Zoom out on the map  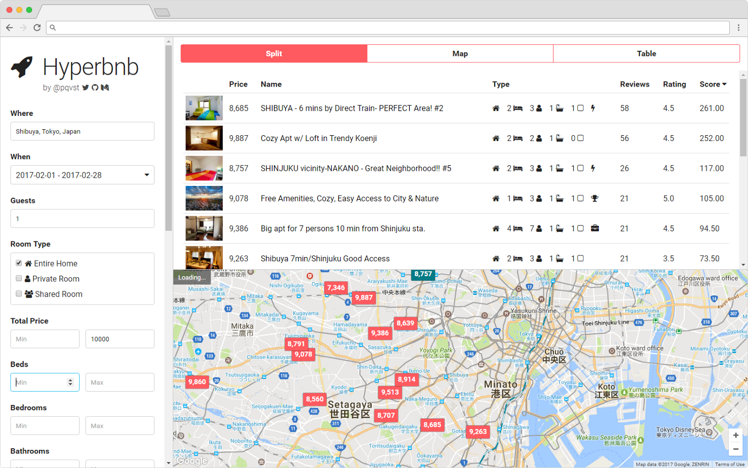coord(736,449)
